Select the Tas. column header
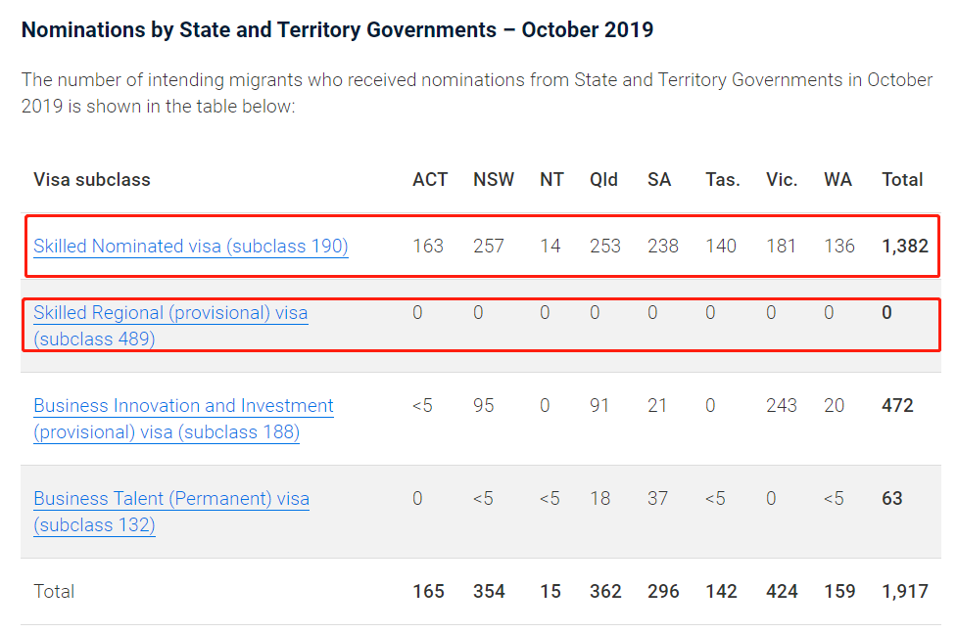The image size is (957, 633). 723,180
